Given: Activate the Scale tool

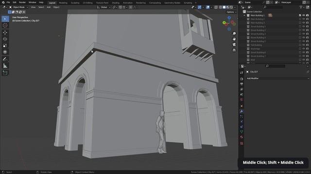Looking at the screenshot, I should 5,45.
